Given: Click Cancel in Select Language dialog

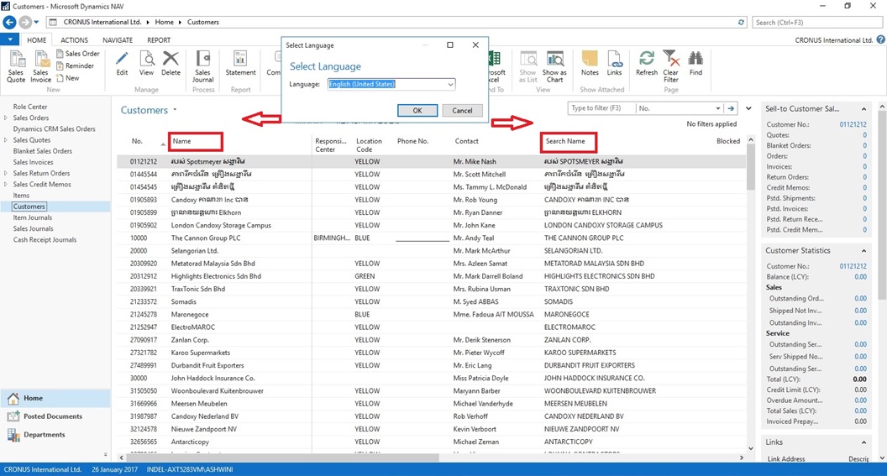Looking at the screenshot, I should (462, 111).
